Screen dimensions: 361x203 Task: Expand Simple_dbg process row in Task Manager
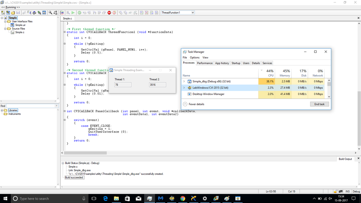coord(184,82)
